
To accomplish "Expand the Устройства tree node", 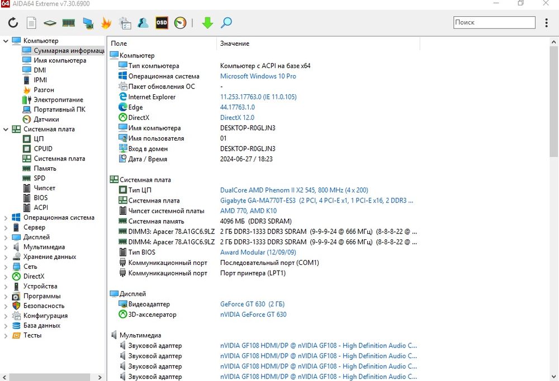I will (6, 286).
